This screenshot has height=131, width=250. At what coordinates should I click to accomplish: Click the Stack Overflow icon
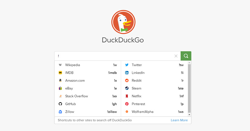coord(60,96)
